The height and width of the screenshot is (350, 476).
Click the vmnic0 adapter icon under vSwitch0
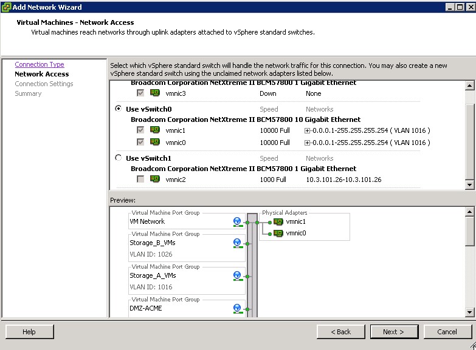[x=155, y=143]
